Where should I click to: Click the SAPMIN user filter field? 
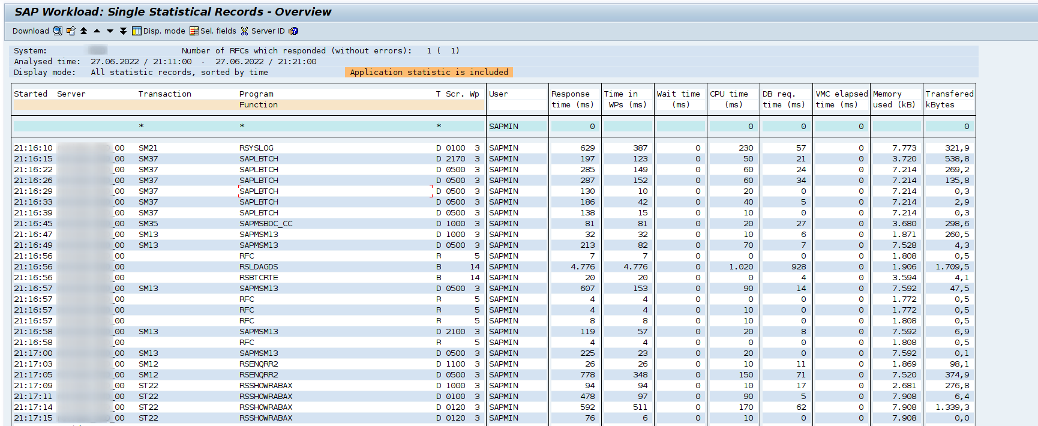tap(517, 127)
